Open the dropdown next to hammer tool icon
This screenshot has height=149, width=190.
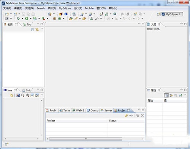pyautogui.click(x=101, y=19)
